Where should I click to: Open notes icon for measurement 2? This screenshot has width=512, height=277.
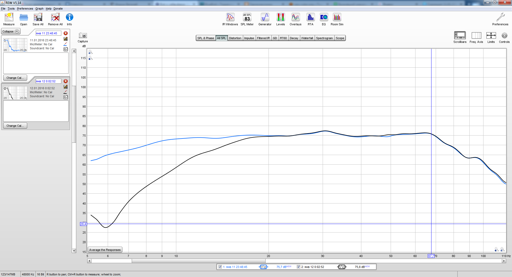point(66,97)
